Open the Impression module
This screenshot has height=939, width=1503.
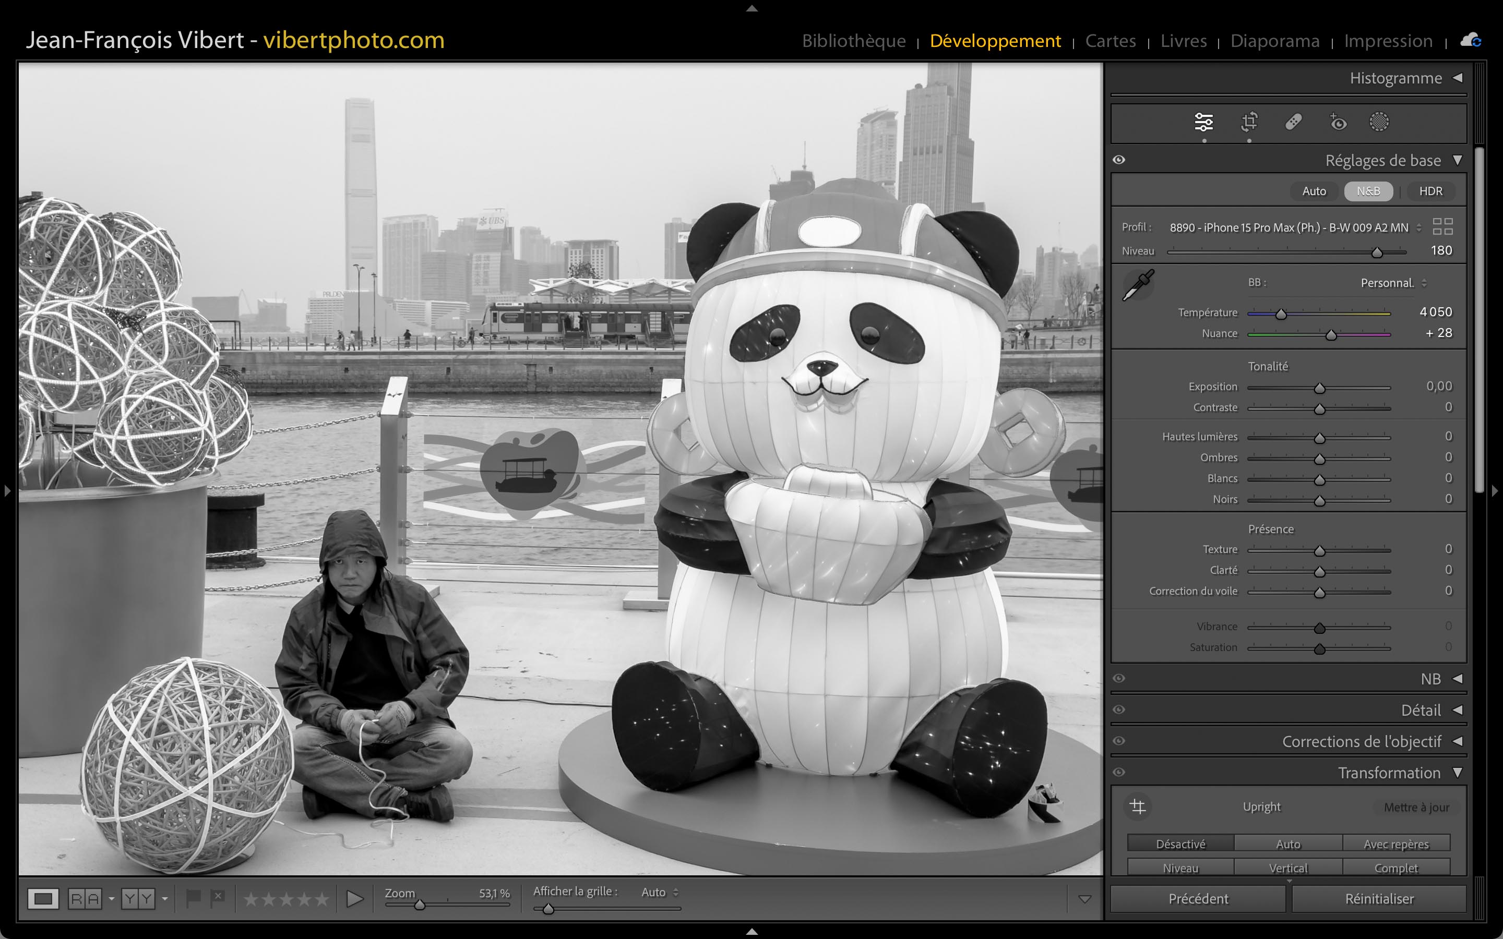(1388, 41)
